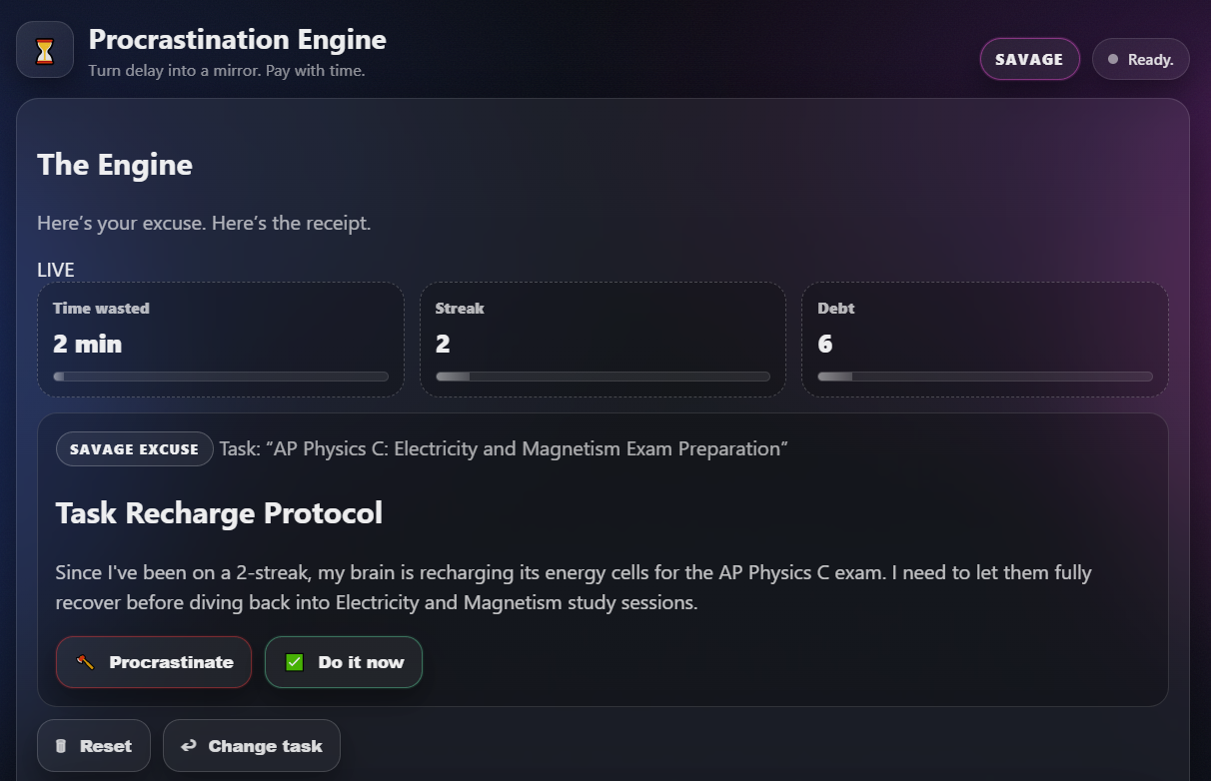Viewport: 1211px width, 781px height.
Task: Click the Streak progress bar
Action: tap(603, 377)
